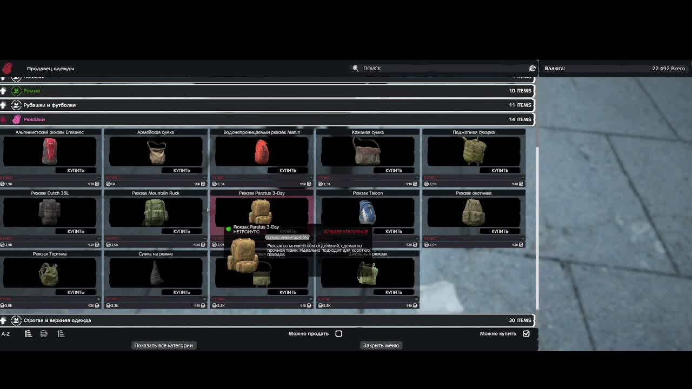
Task: Click Закрыть меню button
Action: [x=381, y=345]
